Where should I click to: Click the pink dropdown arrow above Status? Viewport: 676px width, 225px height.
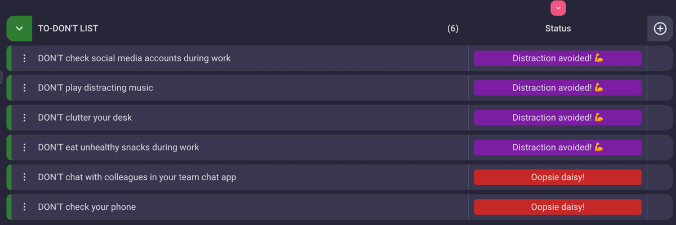click(x=558, y=8)
